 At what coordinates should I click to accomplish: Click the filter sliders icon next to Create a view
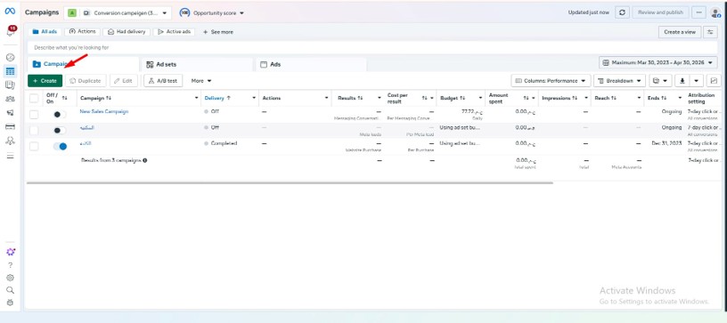[x=710, y=32]
